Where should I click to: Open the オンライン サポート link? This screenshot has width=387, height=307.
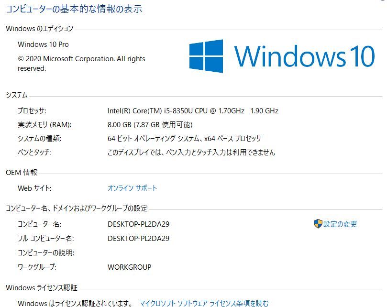point(133,188)
